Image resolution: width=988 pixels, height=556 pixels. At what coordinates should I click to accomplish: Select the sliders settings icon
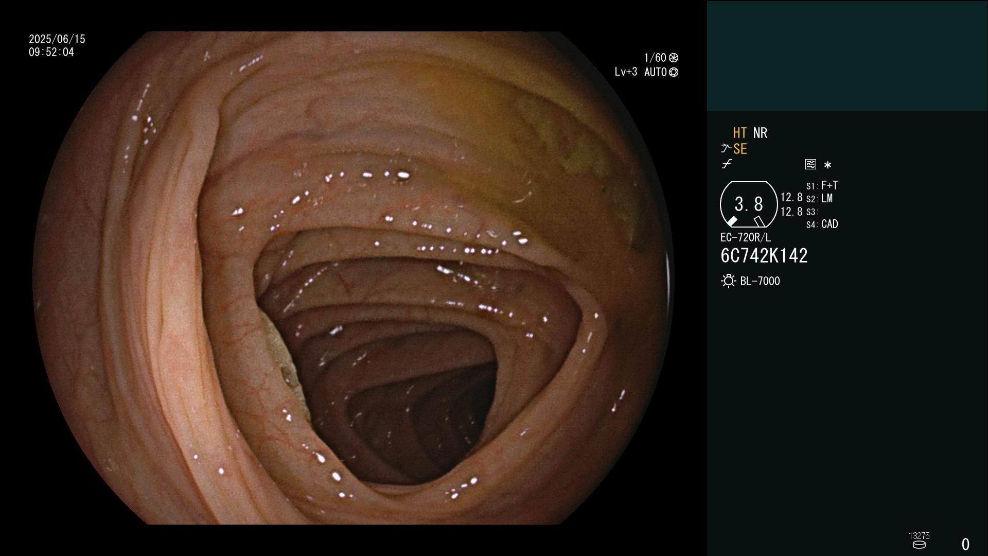coord(810,164)
